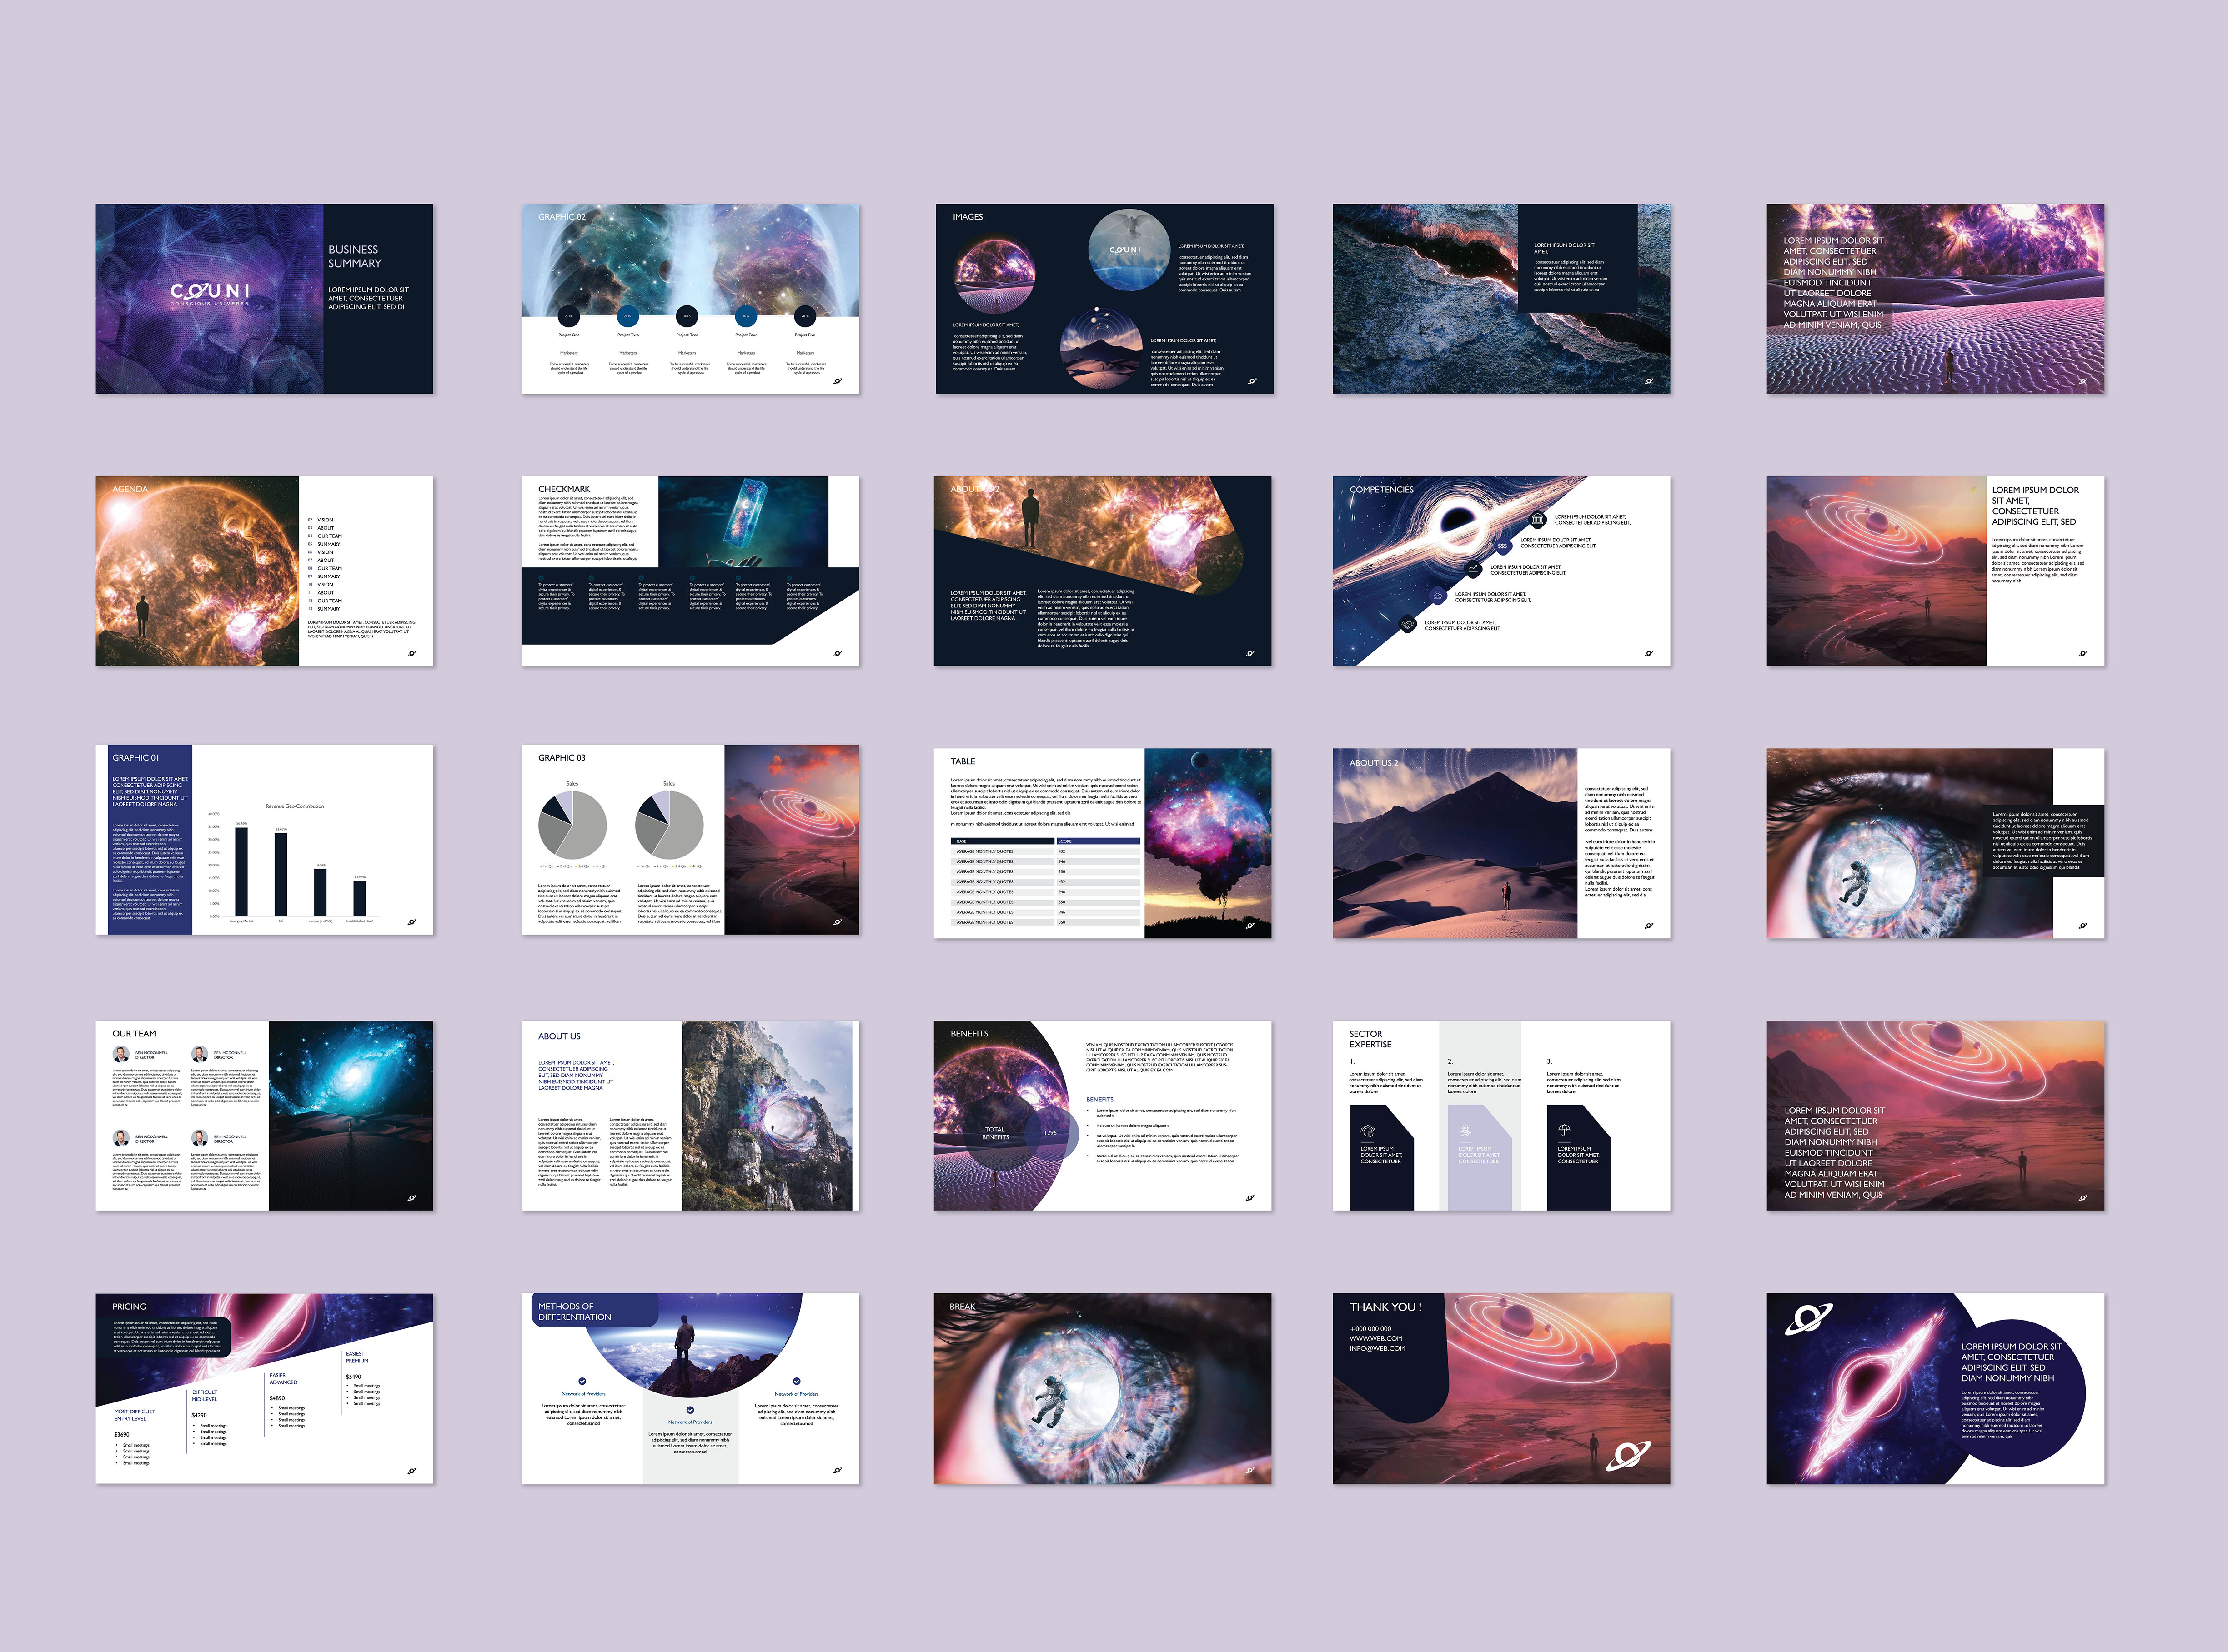
Task: Click the left checkmark icon on the Methods of Differentiation slide
Action: [583, 1381]
